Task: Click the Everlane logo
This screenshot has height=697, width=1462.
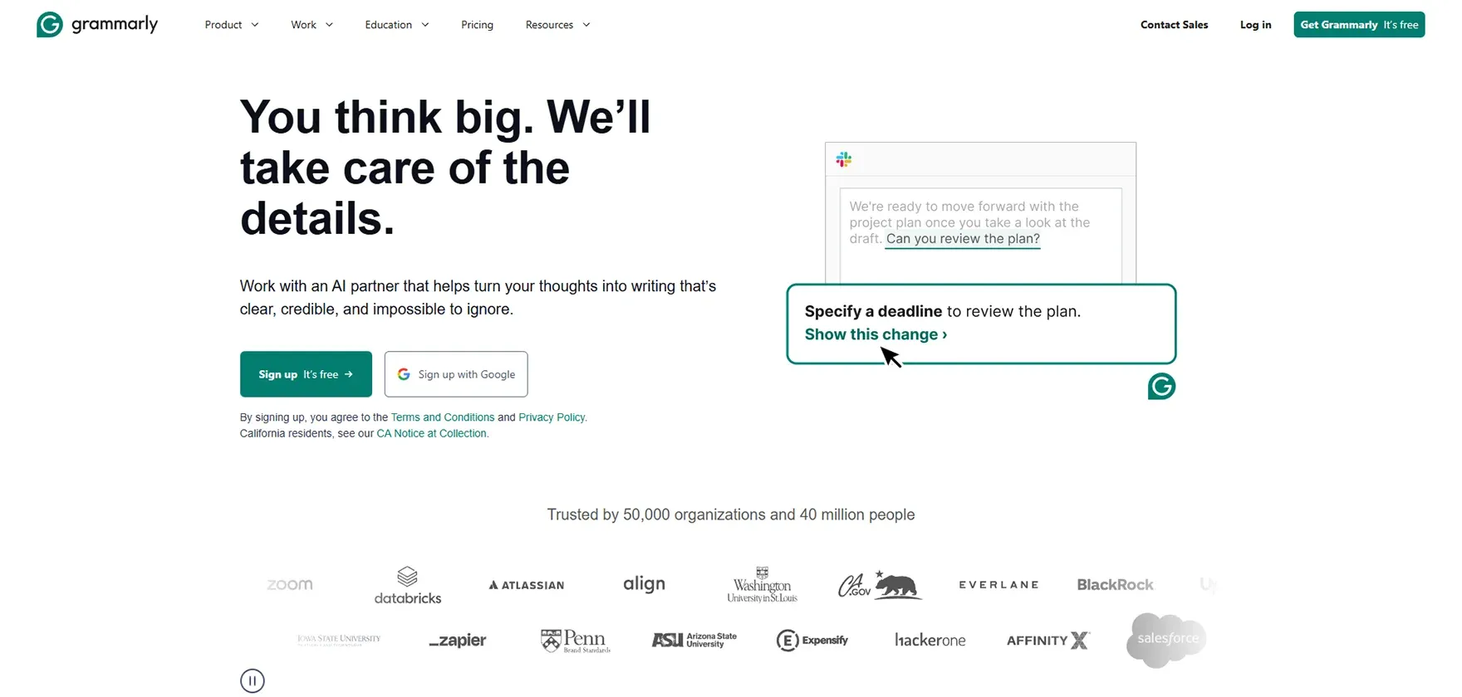Action: [x=998, y=585]
